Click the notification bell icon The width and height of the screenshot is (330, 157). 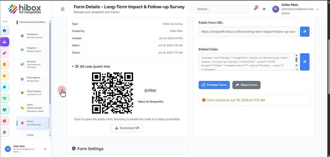255,9
